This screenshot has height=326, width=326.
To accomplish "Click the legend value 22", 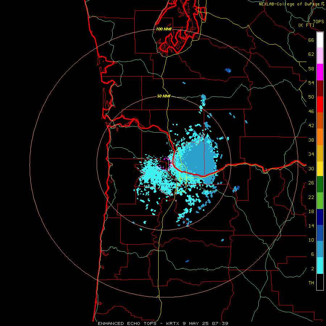I will 311,197.
